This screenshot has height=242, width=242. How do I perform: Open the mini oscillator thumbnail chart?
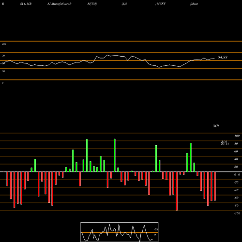click(120, 232)
